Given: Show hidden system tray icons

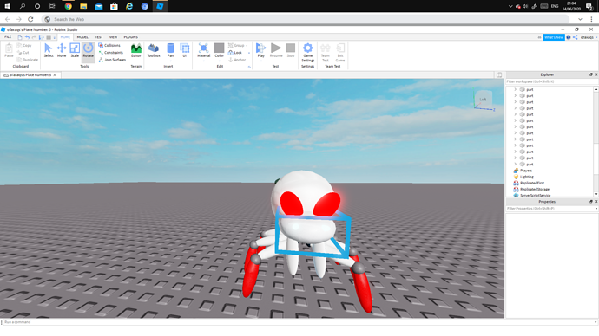Looking at the screenshot, I should point(510,6).
